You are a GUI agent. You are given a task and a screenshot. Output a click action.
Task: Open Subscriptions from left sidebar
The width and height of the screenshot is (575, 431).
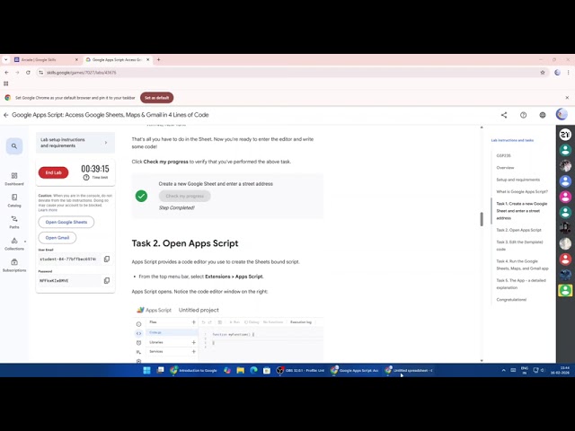point(14,266)
